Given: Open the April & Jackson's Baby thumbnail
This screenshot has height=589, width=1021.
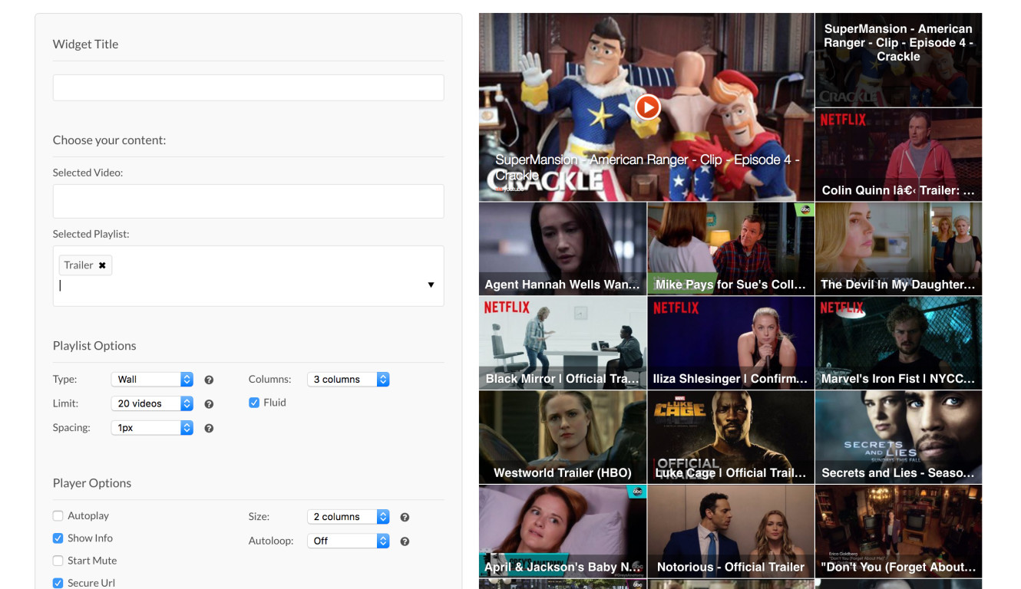Looking at the screenshot, I should (563, 531).
